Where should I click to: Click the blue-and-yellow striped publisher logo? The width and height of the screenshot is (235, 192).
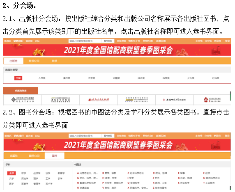136,100
